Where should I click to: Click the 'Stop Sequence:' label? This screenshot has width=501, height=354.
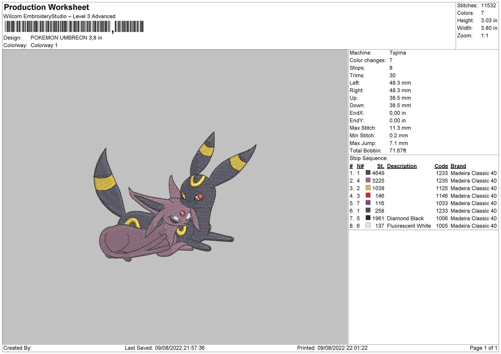pos(369,158)
